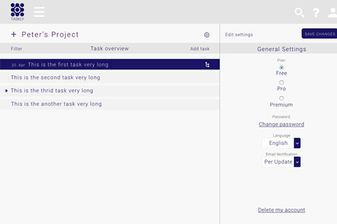
Task: Expand the third task disclosure triangle
Action: pos(7,91)
